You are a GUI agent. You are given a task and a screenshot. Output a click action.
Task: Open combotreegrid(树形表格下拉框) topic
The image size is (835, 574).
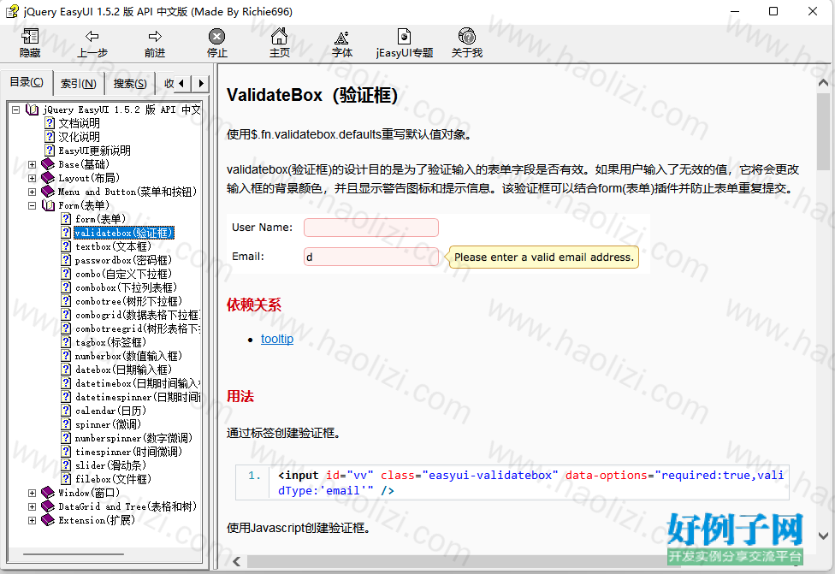(x=138, y=328)
